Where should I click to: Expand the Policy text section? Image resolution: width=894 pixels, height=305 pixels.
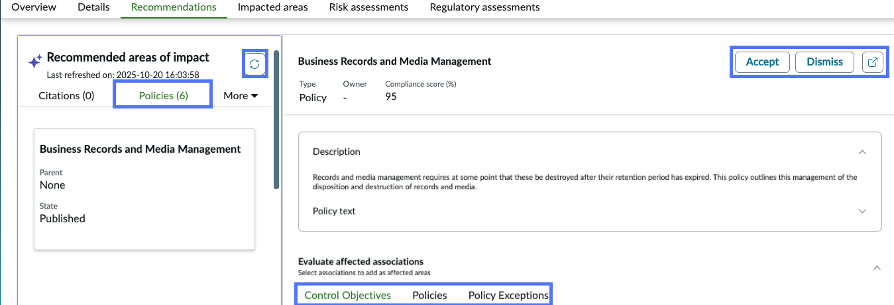[862, 211]
